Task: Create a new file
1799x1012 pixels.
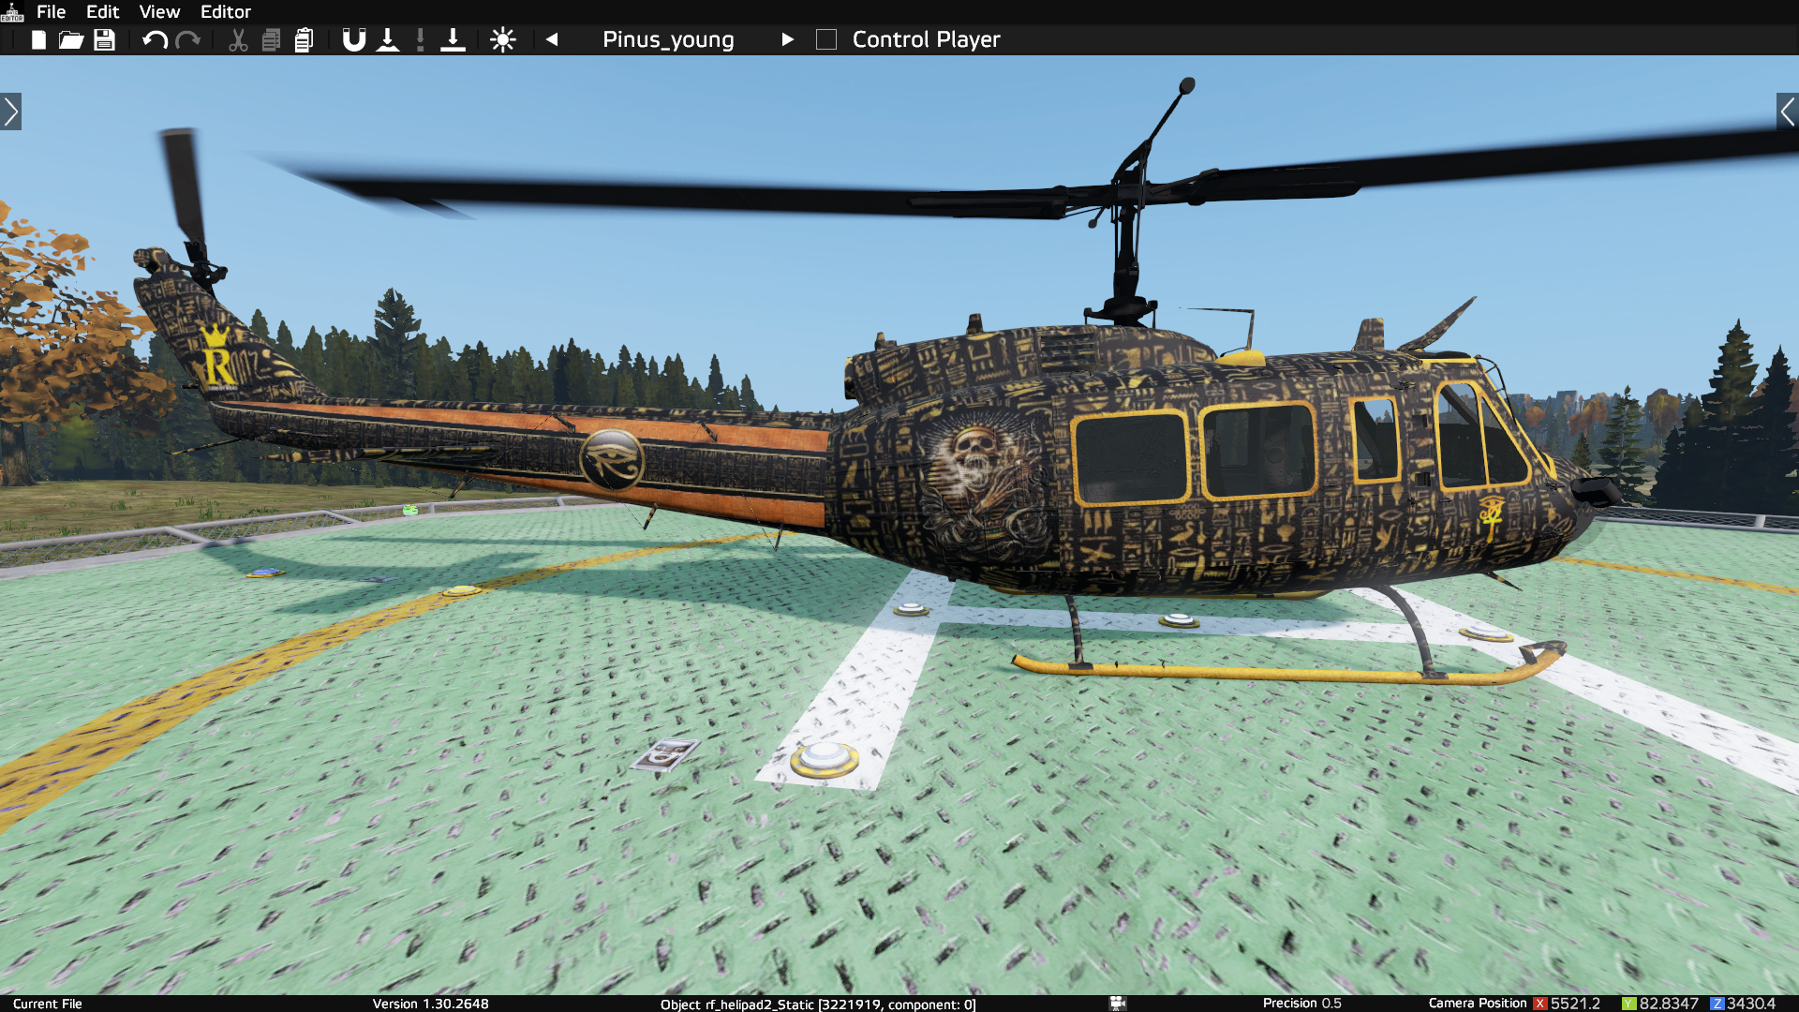Action: pos(37,39)
